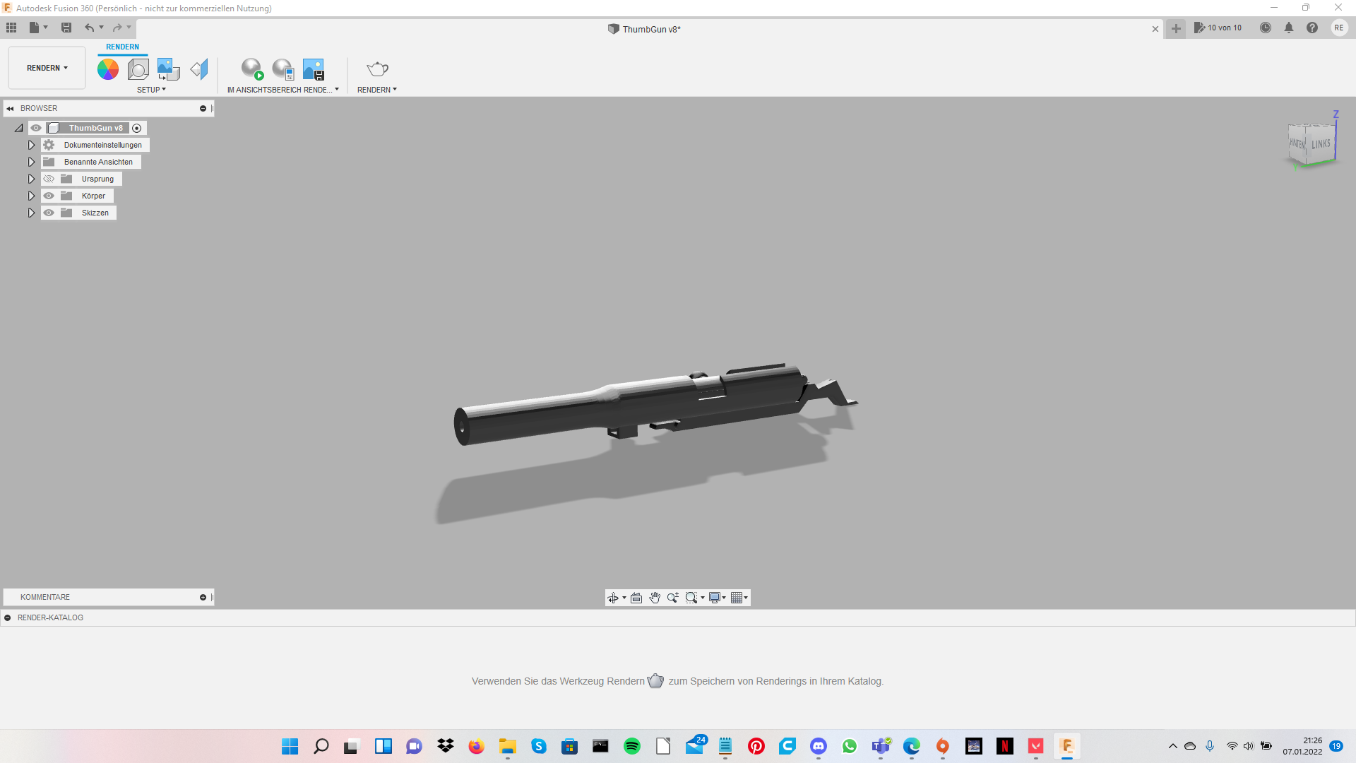Open the RENDERN workspace dropdown

tap(47, 68)
